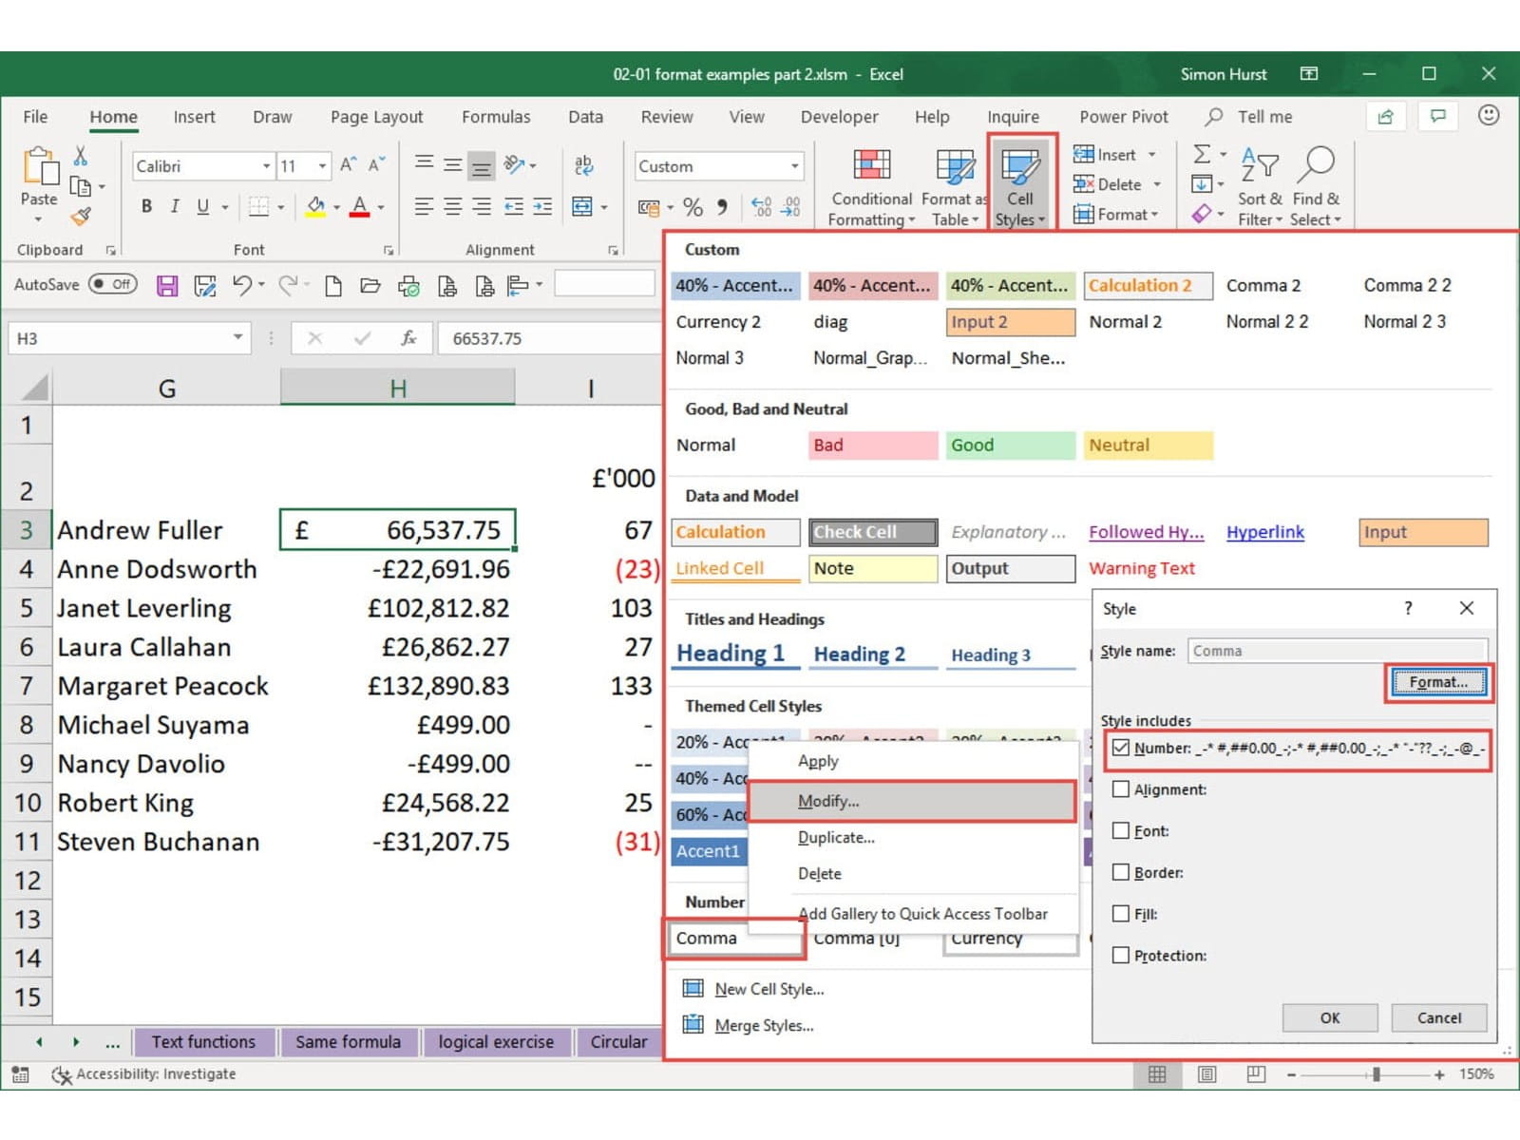Choose Modify... from the context menu

point(828,801)
